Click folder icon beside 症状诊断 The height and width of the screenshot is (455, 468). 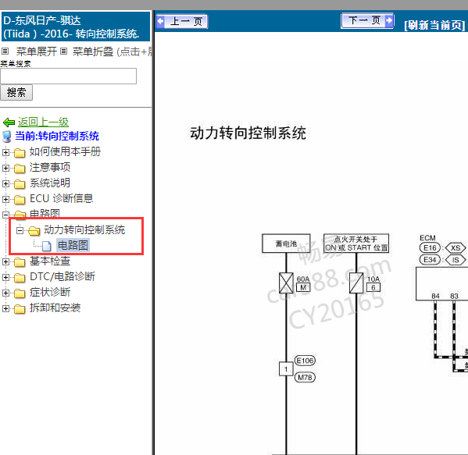[20, 293]
